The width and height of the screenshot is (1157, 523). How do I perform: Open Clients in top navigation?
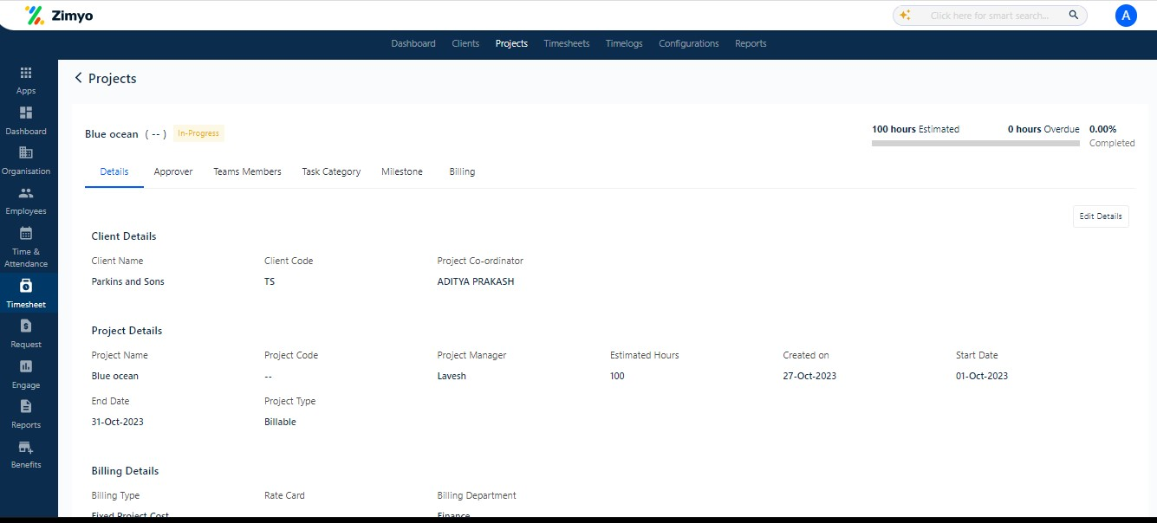(465, 43)
